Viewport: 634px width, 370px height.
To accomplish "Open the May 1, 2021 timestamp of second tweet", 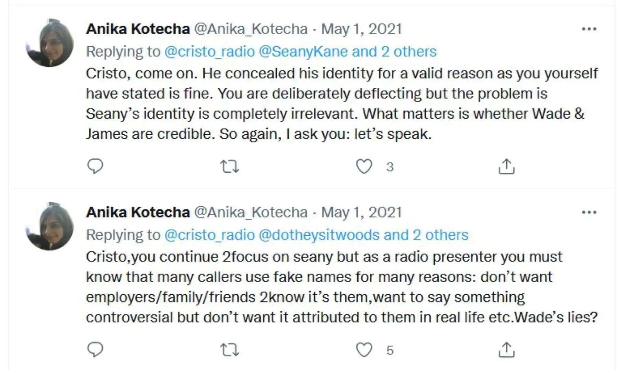I will pos(361,212).
